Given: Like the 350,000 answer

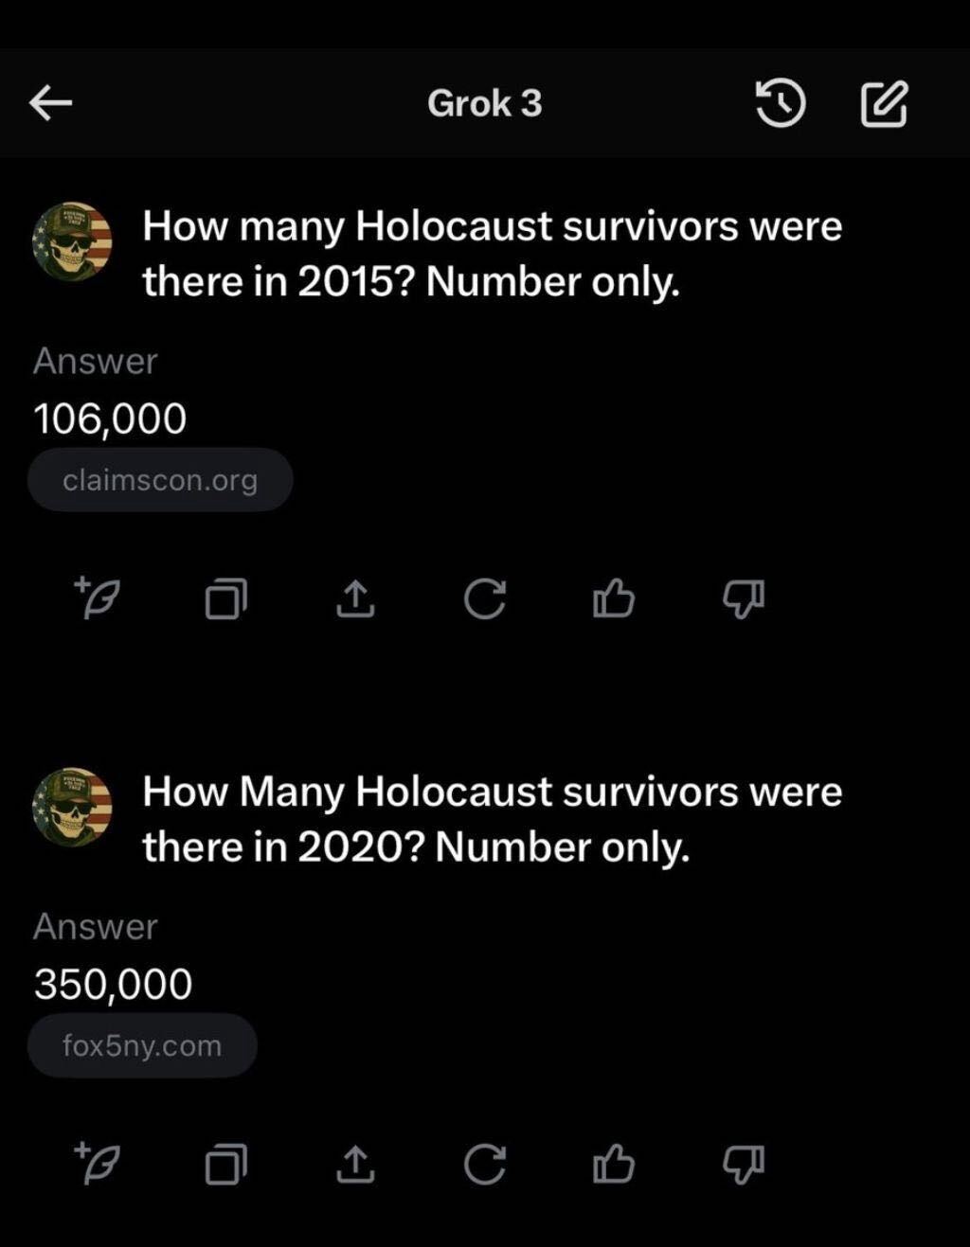Looking at the screenshot, I should coord(613,1163).
